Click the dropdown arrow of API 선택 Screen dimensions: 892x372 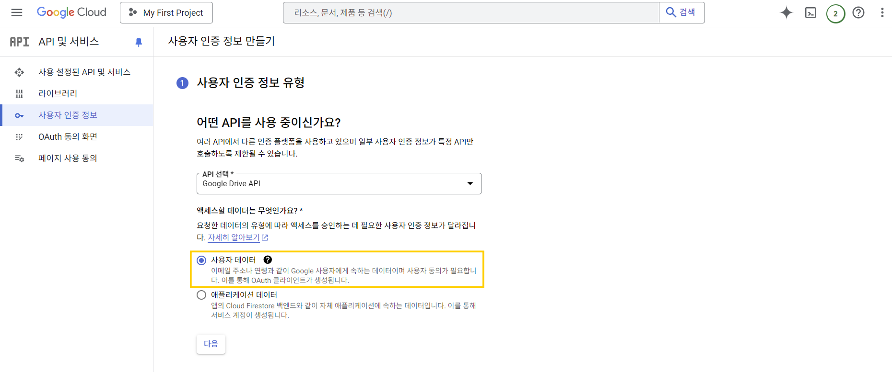(x=470, y=184)
